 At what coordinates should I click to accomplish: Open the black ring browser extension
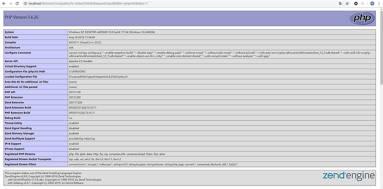point(356,3)
